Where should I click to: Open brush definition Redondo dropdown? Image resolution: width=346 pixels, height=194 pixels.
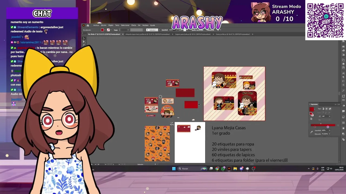[x=159, y=30]
